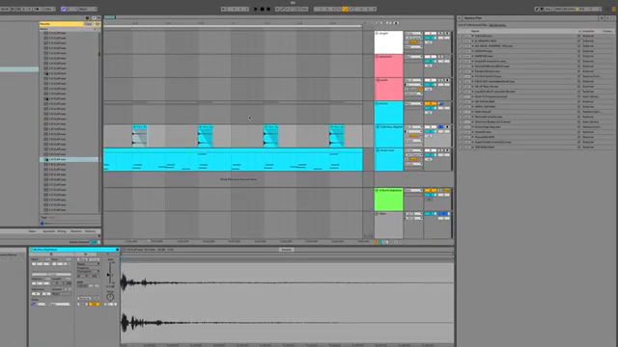
Task: Select the highlighted sample row in browser
Action: (x=69, y=160)
